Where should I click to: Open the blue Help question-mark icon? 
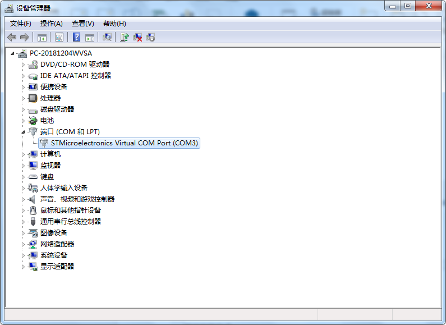[x=76, y=37]
